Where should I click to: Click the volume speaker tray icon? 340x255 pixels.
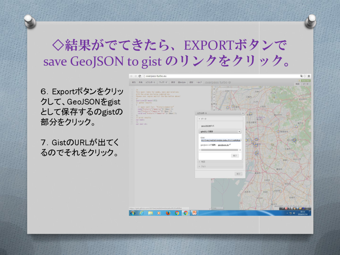pos(294,213)
